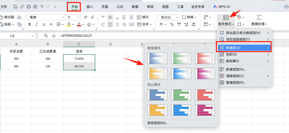Click 其他规则(M)... in data bar panel
The height and width of the screenshot is (133, 289).
pyautogui.click(x=157, y=123)
